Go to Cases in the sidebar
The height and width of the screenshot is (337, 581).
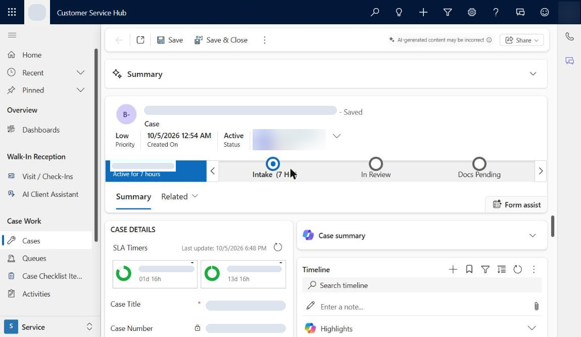pyautogui.click(x=46, y=241)
